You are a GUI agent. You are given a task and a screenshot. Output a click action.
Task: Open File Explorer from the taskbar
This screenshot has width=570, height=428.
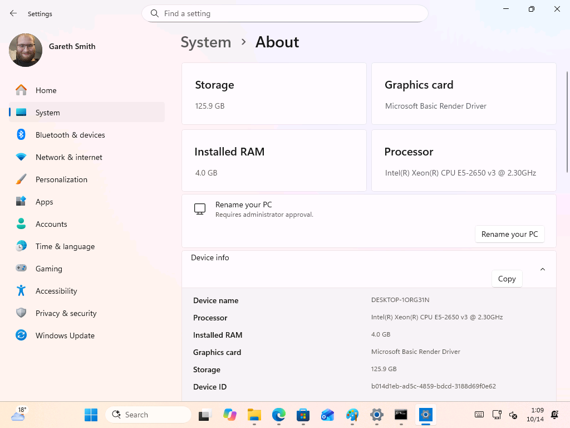(x=254, y=415)
